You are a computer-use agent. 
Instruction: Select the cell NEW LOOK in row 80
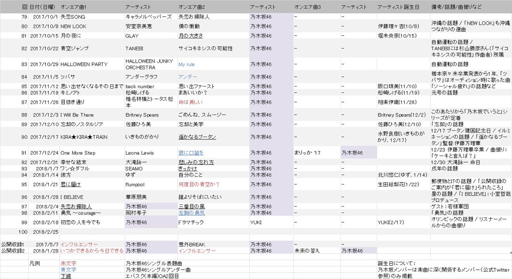pos(73,26)
